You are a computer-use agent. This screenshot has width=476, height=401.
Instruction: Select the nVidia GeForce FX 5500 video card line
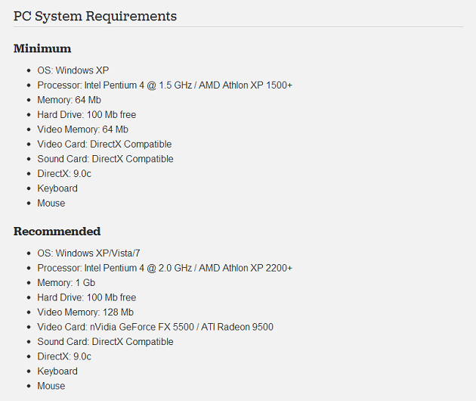155,327
